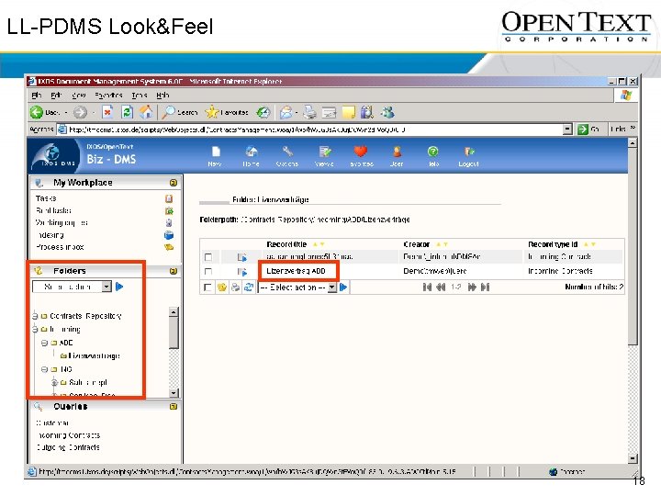Collapse the My Workplace panel
The height and width of the screenshot is (496, 661).
point(173,183)
